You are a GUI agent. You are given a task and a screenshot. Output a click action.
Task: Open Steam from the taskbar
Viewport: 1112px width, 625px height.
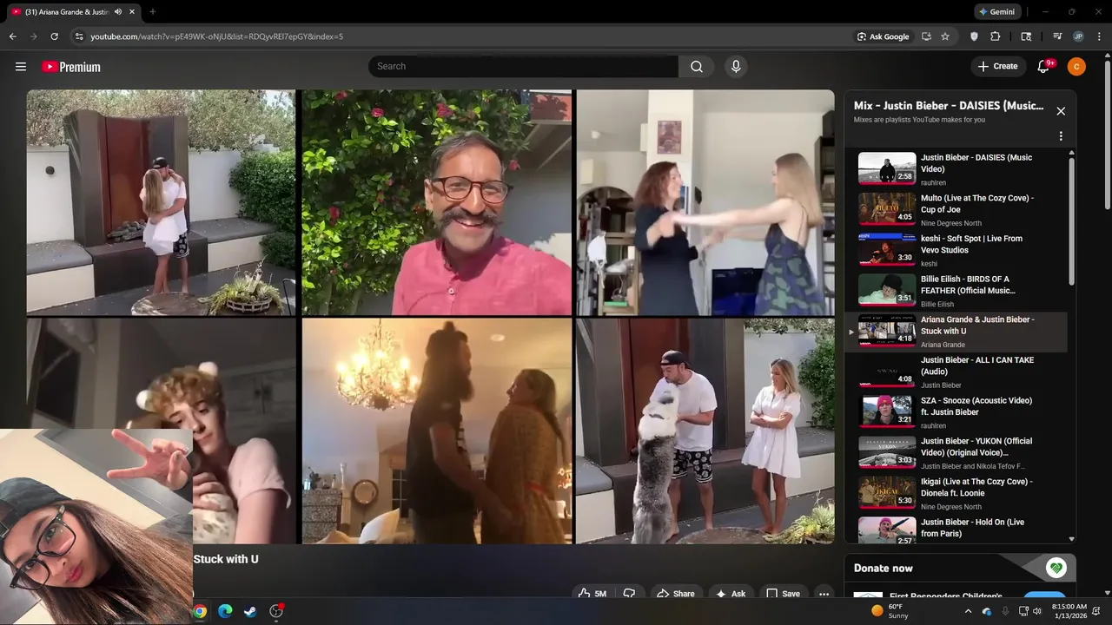click(x=250, y=611)
